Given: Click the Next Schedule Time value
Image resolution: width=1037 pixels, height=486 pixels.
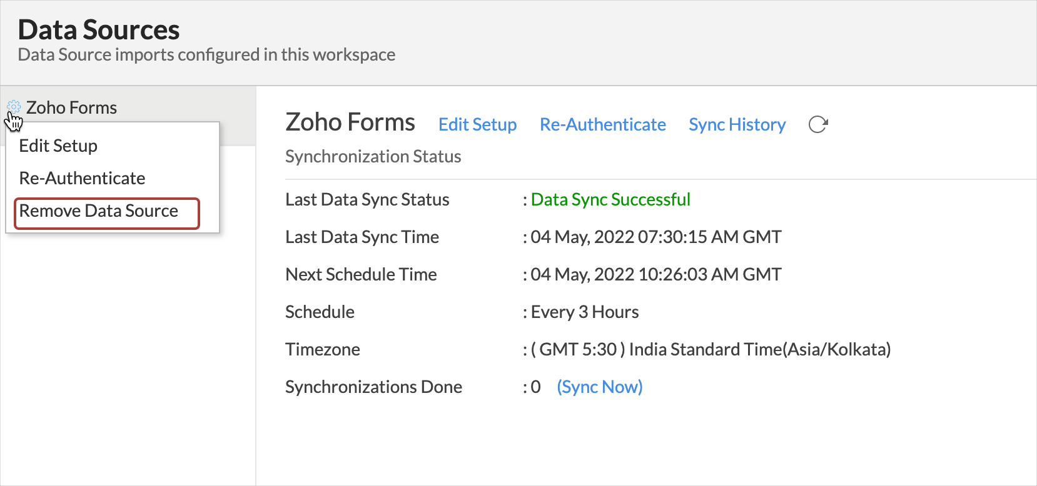Looking at the screenshot, I should tap(656, 274).
